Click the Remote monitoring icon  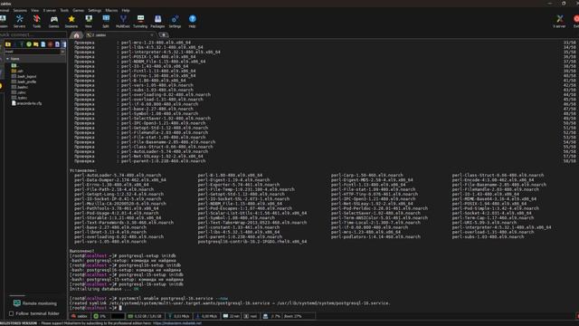(16, 303)
